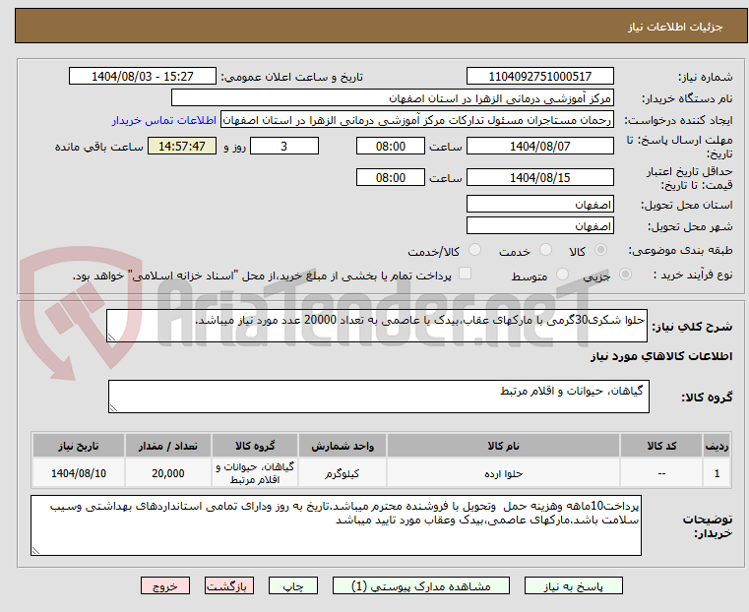Click the تاریخ نیاز column header
The height and width of the screenshot is (612, 749).
pyautogui.click(x=79, y=446)
